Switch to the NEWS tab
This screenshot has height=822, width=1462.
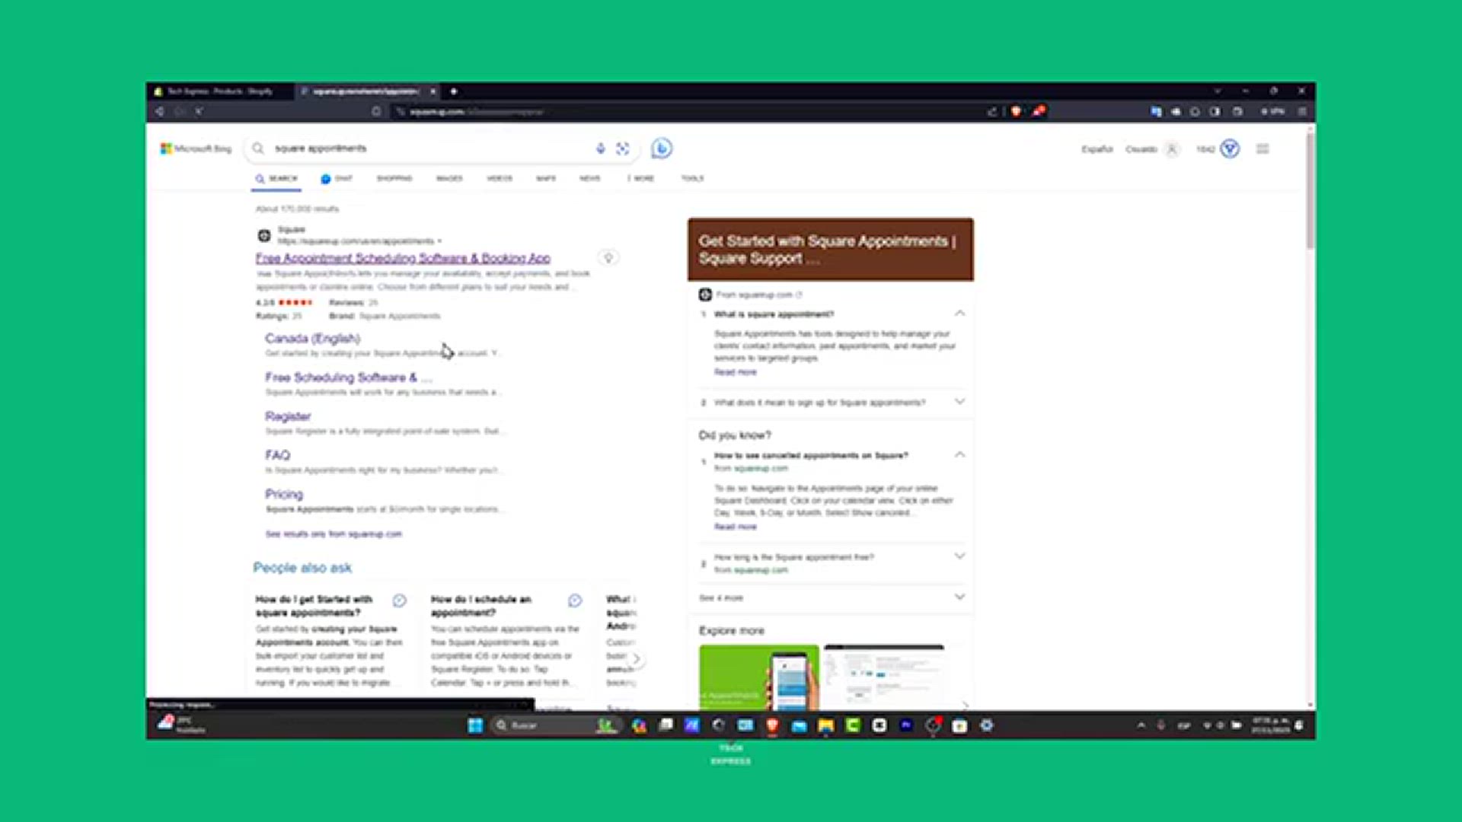(x=590, y=178)
